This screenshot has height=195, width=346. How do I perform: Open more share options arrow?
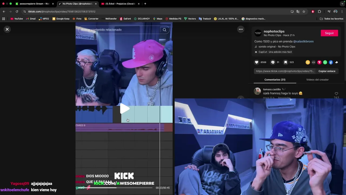[x=337, y=62]
